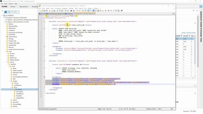Click the Zoom Out icon in Notepad++ toolbar
Image resolution: width=203 pixels, height=114 pixels.
click(x=79, y=11)
